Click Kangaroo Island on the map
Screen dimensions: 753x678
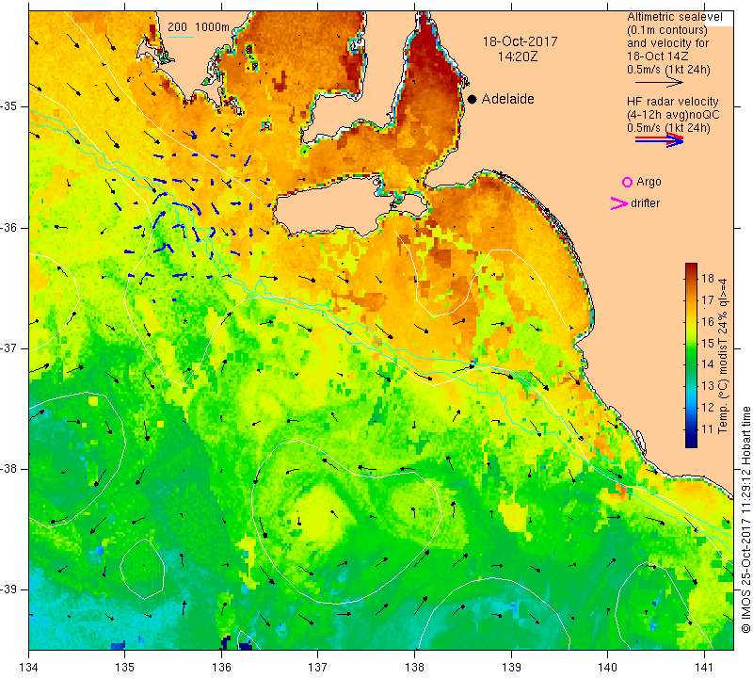coord(336,206)
